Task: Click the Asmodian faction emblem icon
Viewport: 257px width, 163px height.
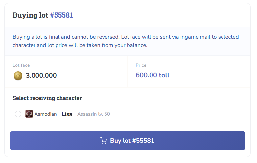Action: click(x=29, y=114)
